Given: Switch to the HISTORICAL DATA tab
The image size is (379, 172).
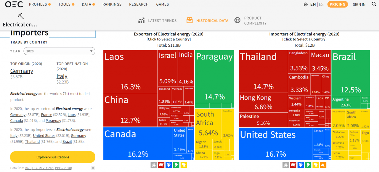Looking at the screenshot, I should pos(207,21).
